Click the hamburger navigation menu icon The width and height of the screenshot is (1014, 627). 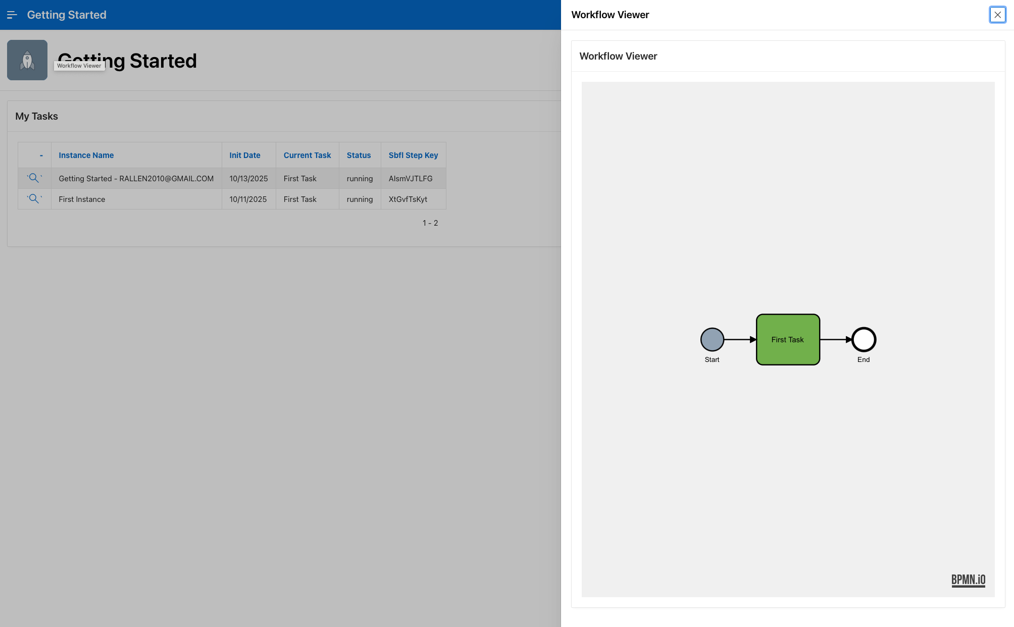point(12,15)
